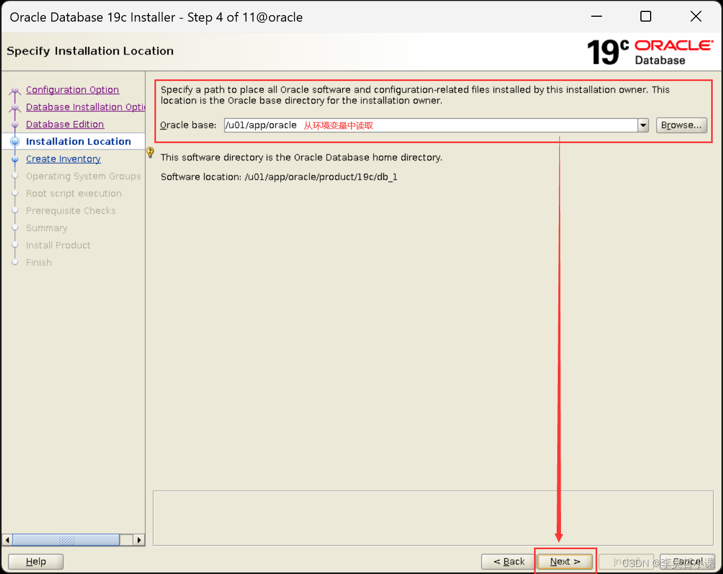The height and width of the screenshot is (574, 723).
Task: Click the Database Installation Options step marker icon
Action: pyautogui.click(x=15, y=107)
